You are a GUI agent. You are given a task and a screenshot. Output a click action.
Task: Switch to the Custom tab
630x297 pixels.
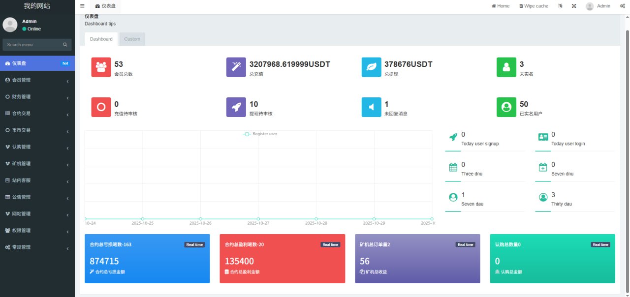(x=132, y=39)
